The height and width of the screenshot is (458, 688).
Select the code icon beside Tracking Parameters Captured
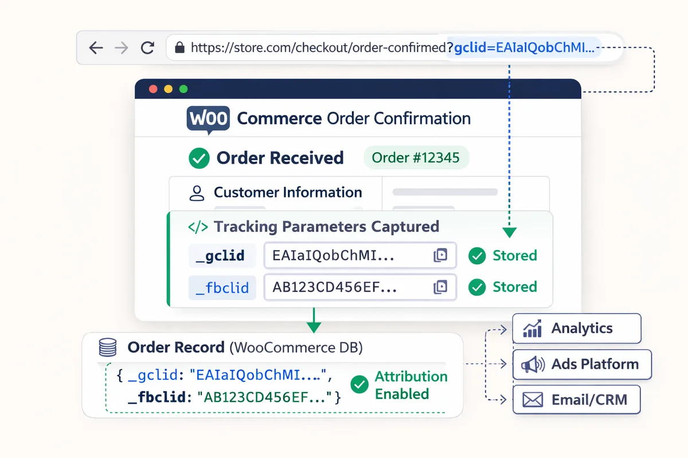[197, 226]
